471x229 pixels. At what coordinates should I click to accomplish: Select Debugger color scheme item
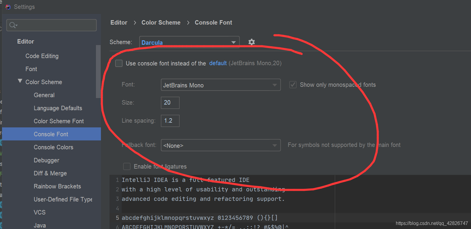tap(46, 160)
